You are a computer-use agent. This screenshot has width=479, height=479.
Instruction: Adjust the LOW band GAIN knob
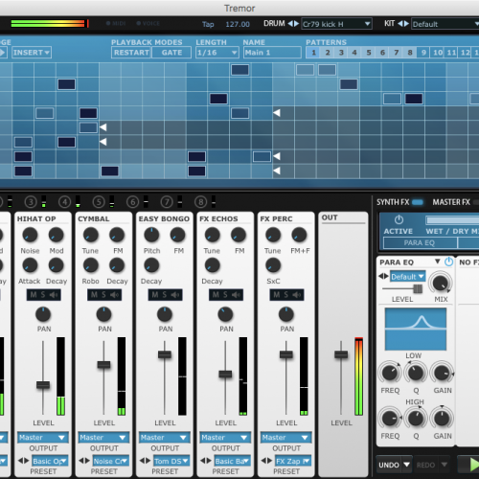point(442,373)
